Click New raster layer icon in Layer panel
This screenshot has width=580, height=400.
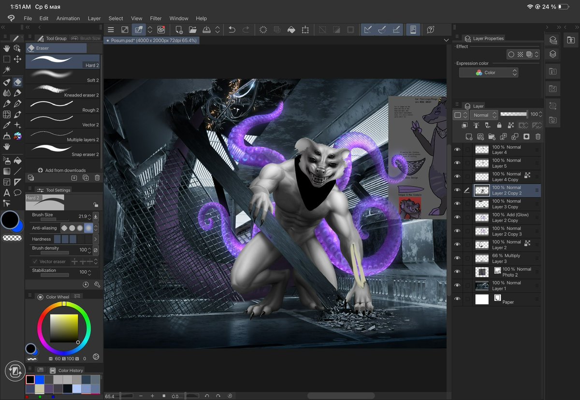[x=468, y=137]
